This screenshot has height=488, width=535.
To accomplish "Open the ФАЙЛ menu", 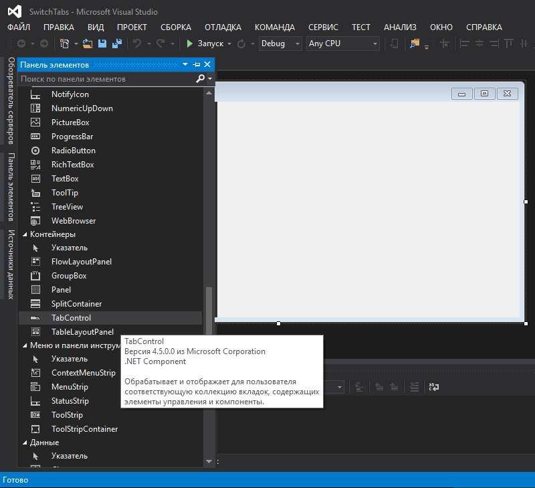I will click(x=19, y=27).
